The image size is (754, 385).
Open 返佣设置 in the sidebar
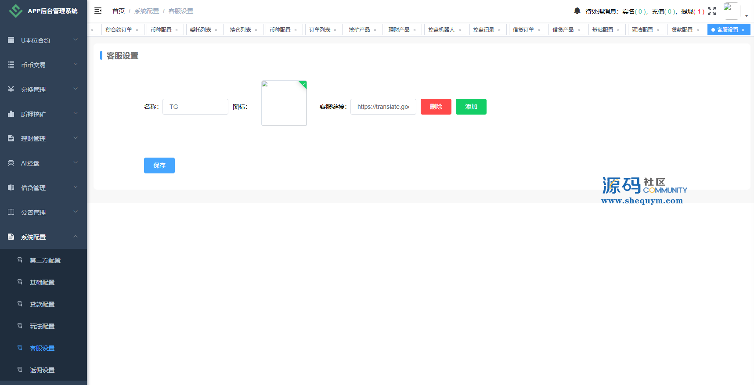tap(42, 370)
